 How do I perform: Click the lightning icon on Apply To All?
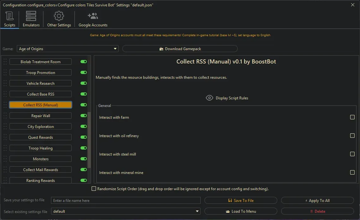pos(306,200)
